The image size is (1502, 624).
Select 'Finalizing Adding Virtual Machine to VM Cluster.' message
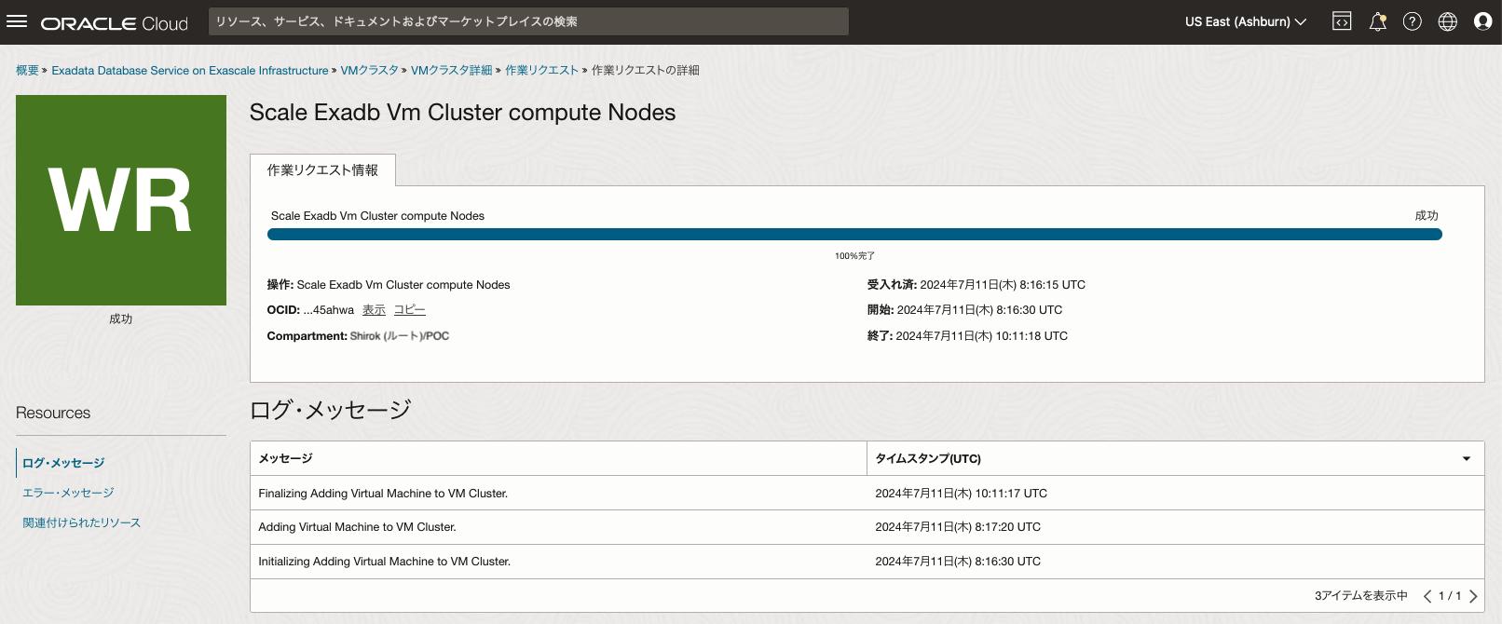pos(383,494)
